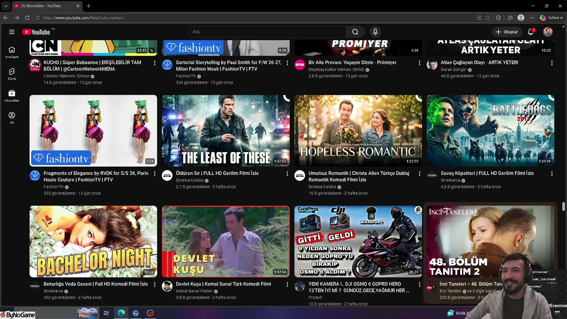Viewport: 567px width, 319px height.
Task: Play the Bachelor Night thumbnail
Action: click(x=93, y=241)
